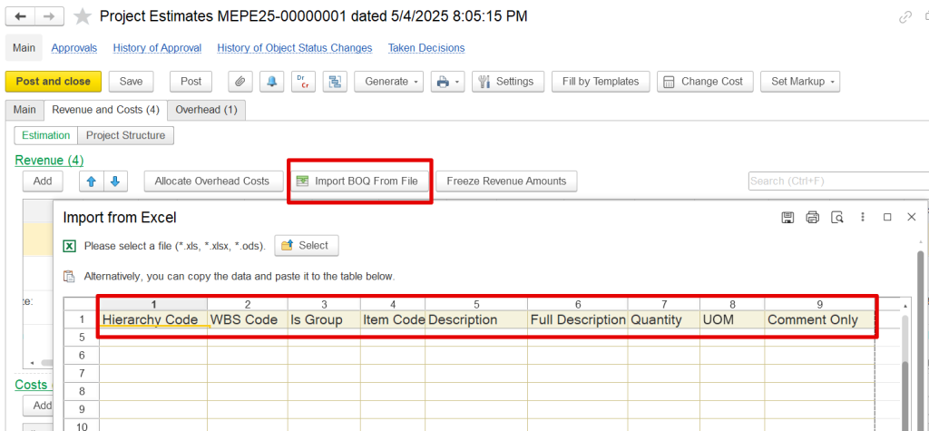Click Import BOQ From File
This screenshot has width=929, height=431.
pos(359,181)
